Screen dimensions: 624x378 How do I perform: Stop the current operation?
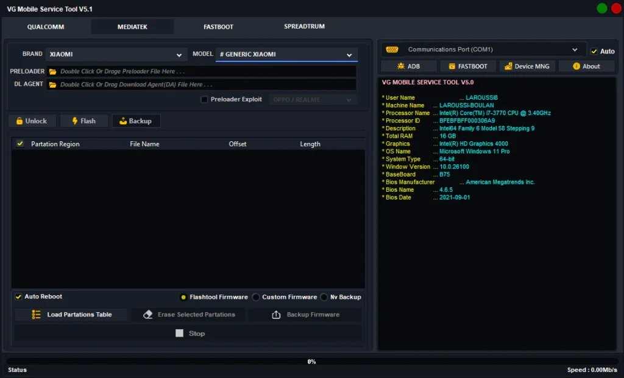coord(189,333)
